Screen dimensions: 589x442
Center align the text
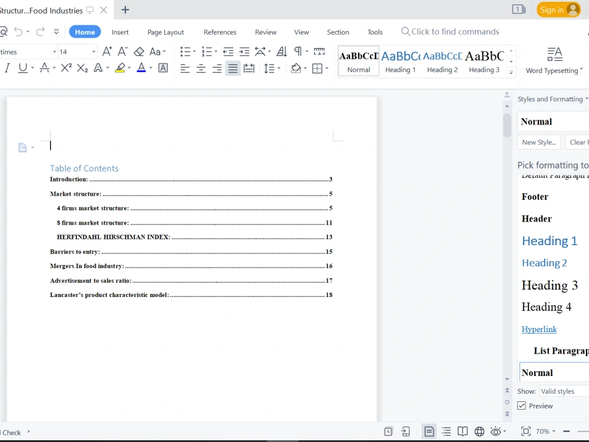(x=201, y=68)
